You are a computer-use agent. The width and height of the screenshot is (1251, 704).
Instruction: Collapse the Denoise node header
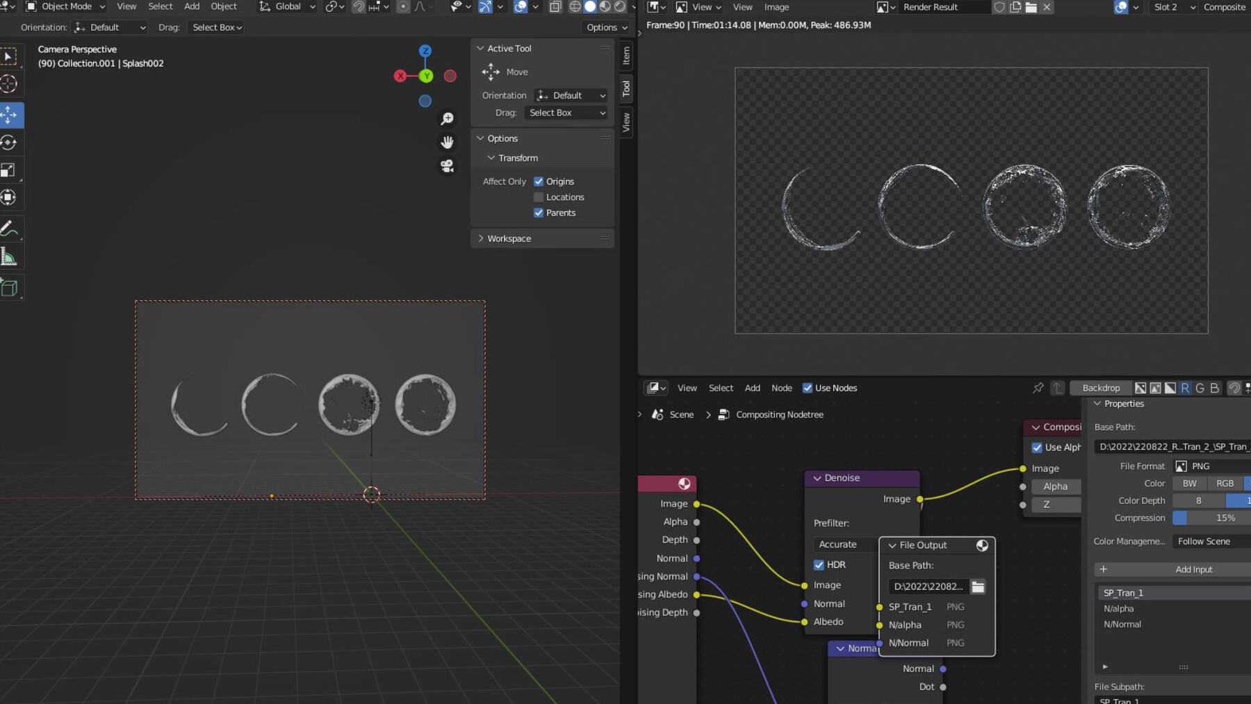click(817, 477)
